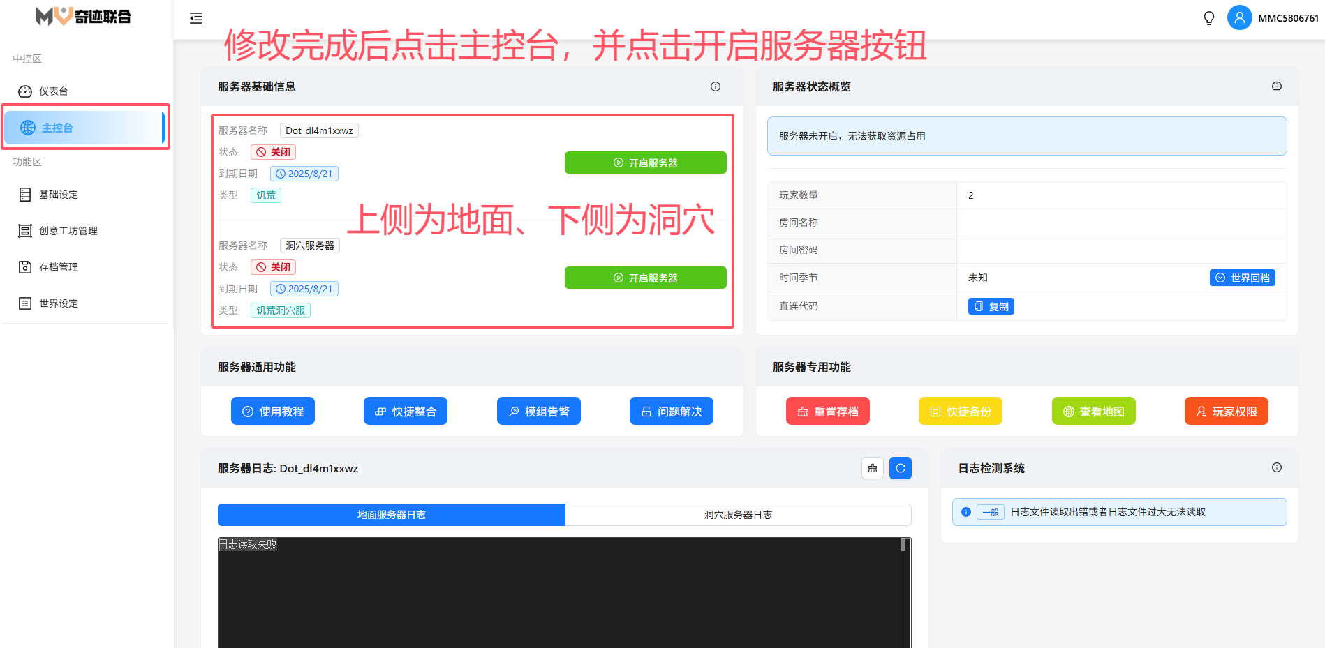Image resolution: width=1325 pixels, height=648 pixels.
Task: Open 仪表台 in the sidebar
Action: pos(53,91)
